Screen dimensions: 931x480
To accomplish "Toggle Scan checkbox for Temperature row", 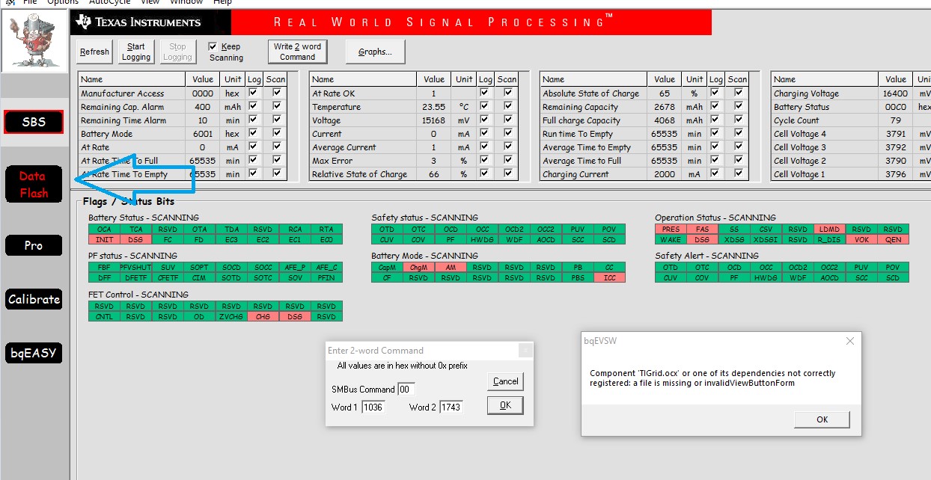I will point(508,107).
